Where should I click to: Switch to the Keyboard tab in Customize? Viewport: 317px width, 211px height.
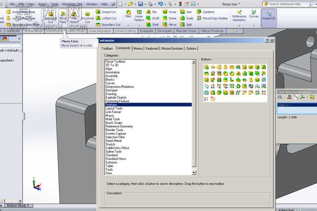pyautogui.click(x=152, y=49)
